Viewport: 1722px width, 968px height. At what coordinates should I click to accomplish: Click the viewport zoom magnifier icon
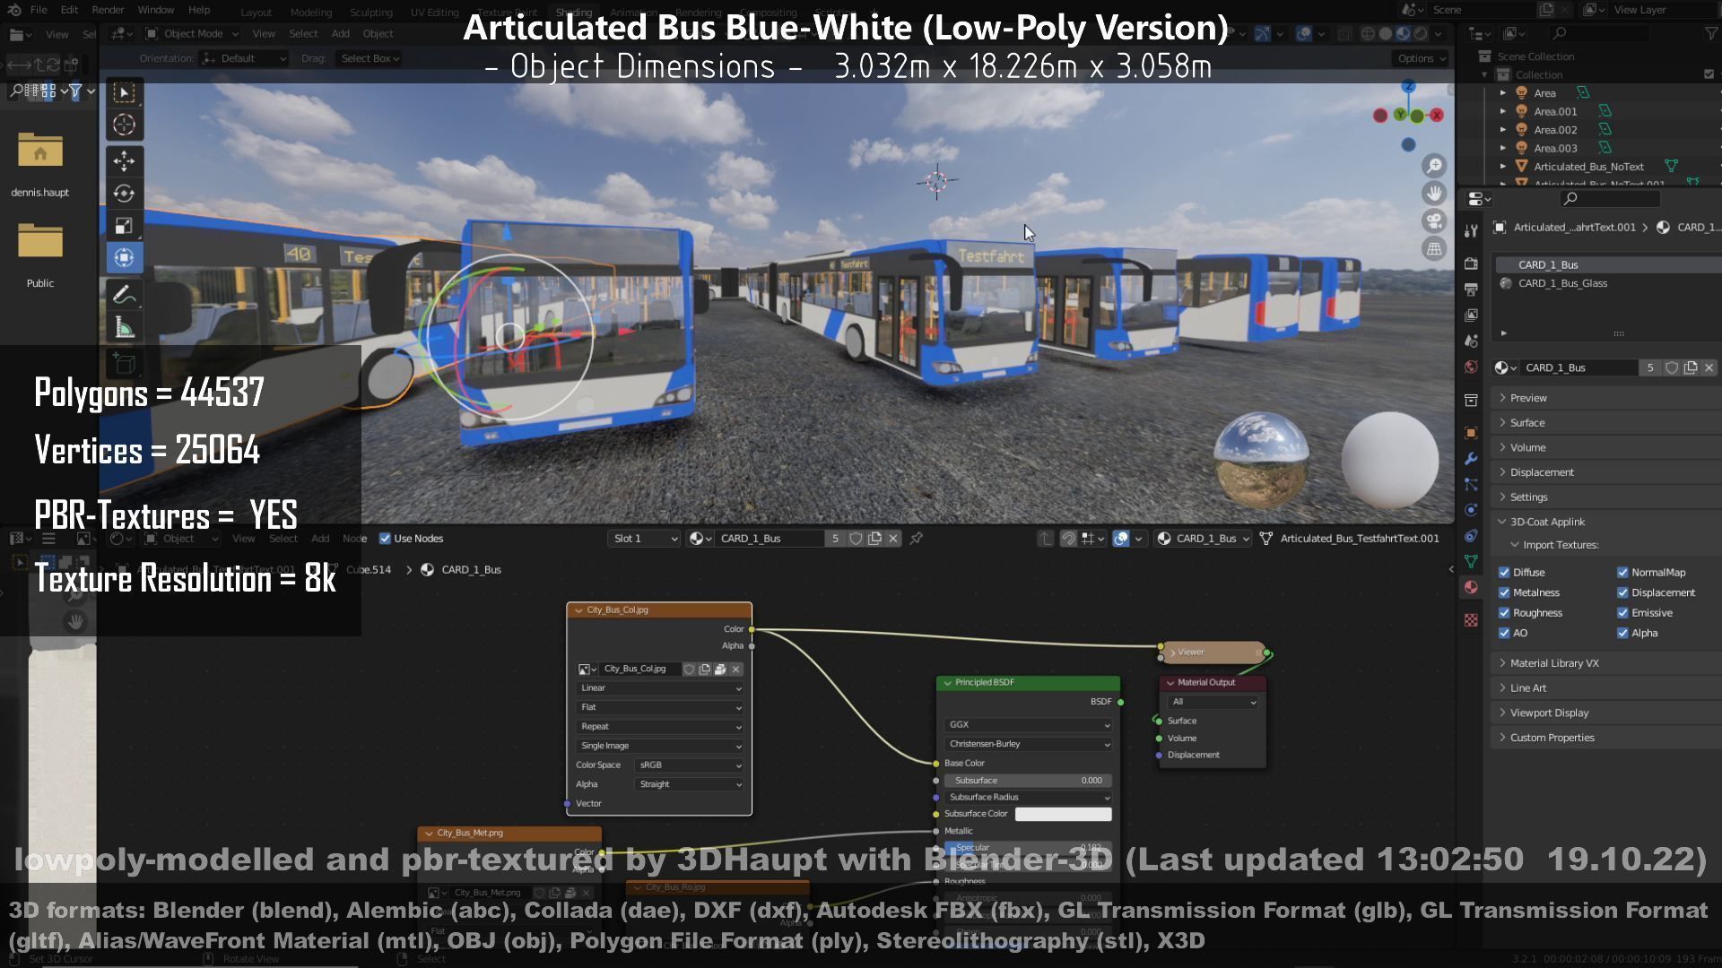tap(1434, 166)
